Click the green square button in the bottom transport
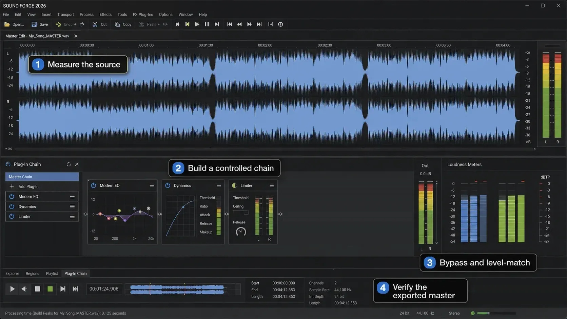The image size is (567, 319). pyautogui.click(x=50, y=289)
